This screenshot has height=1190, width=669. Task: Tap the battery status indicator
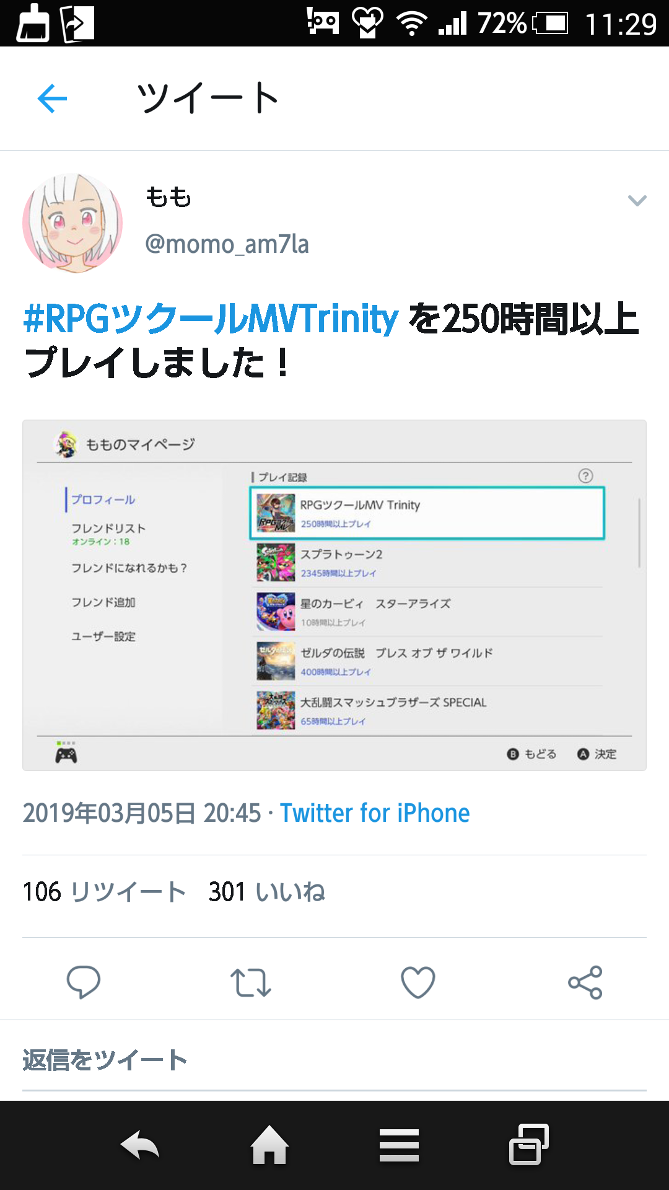pyautogui.click(x=551, y=24)
